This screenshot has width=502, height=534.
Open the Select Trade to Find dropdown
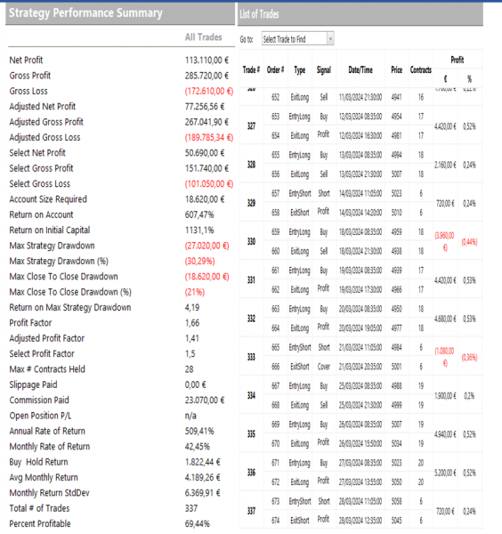click(297, 39)
